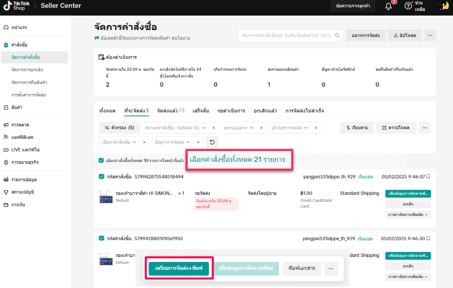Click the three-dot button next to ดาวน์โหลด
This screenshot has width=453, height=288.
coord(425,128)
